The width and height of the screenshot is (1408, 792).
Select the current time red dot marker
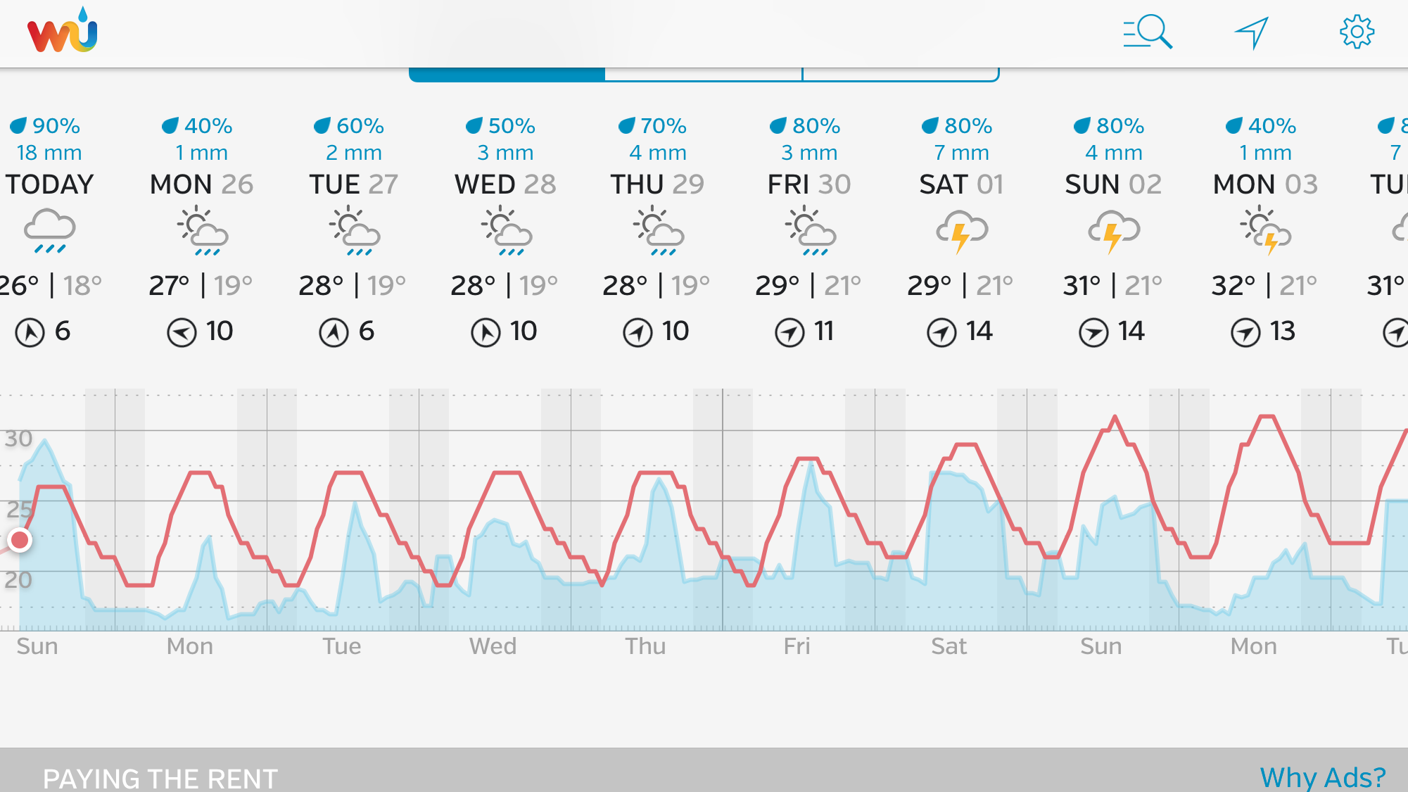[x=20, y=540]
